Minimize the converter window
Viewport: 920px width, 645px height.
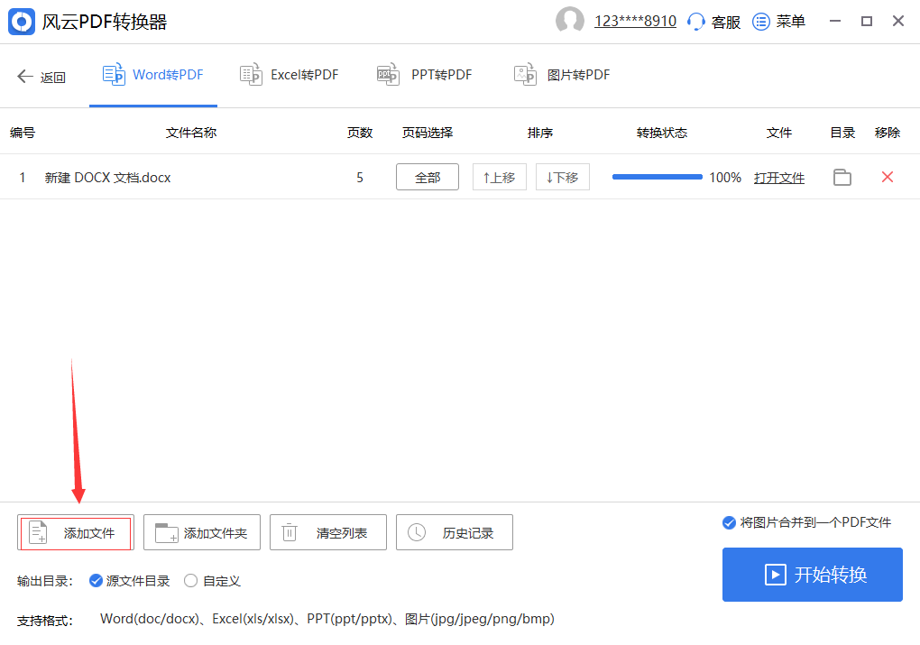[835, 21]
